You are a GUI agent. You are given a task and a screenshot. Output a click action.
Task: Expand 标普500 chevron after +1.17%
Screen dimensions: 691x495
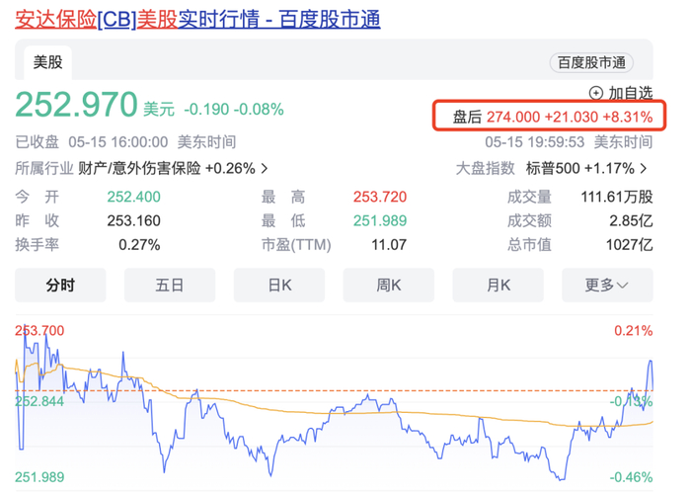(x=644, y=168)
